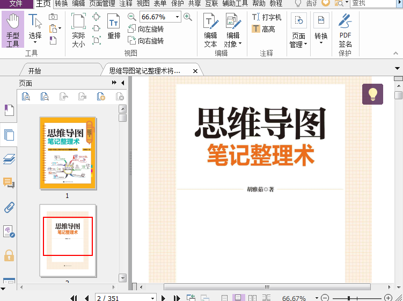The width and height of the screenshot is (403, 301).
Task: Toggle the Highlight (高亮) tool
Action: (263, 29)
